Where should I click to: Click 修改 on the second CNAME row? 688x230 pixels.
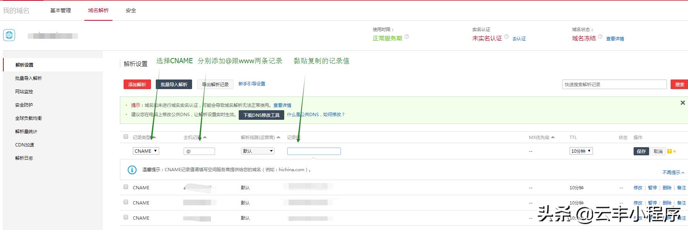tap(638, 203)
